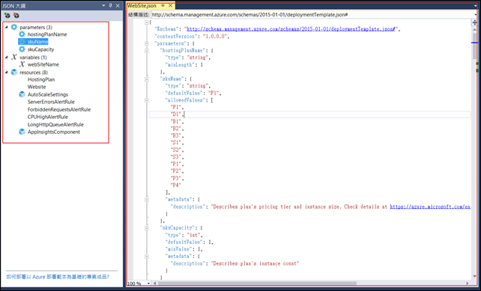Screen dimensions: 481x291
Task: Close the WebSite.json tab
Action: pyautogui.click(x=171, y=5)
